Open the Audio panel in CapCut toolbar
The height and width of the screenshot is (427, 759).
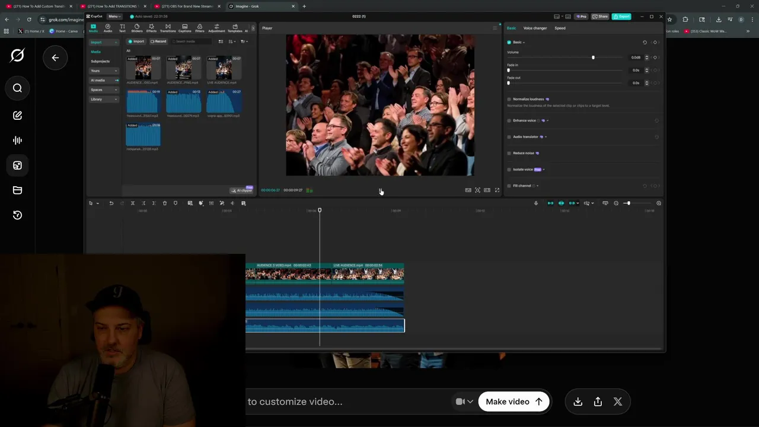108,28
